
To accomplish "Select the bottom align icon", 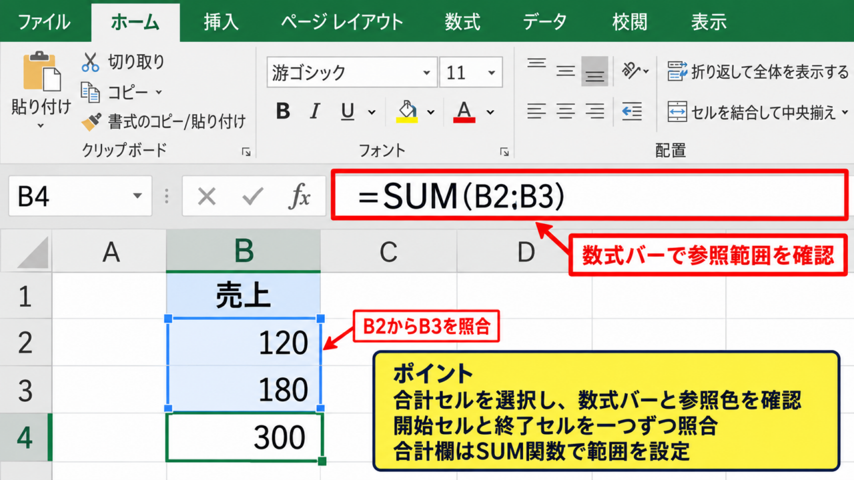I will [594, 71].
